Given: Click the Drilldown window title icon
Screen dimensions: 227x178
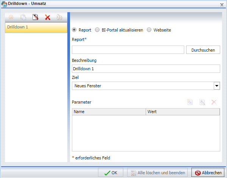Looking at the screenshot, I should pyautogui.click(x=4, y=4).
